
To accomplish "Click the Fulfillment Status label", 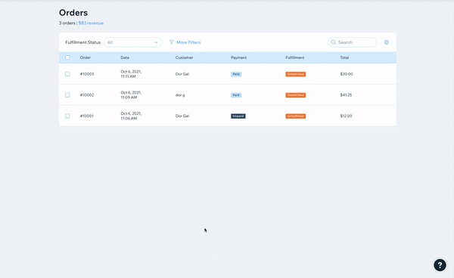I will 82,42.
